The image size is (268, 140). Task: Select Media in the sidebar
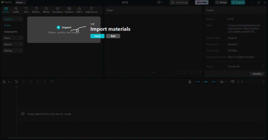pyautogui.click(x=8, y=25)
